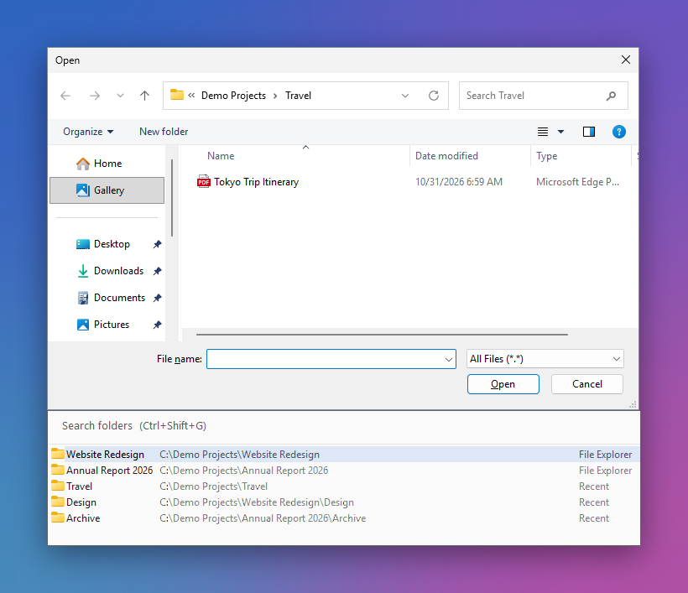Click the navigation pane vertical scrollbar
The width and height of the screenshot is (688, 593).
tap(172, 198)
